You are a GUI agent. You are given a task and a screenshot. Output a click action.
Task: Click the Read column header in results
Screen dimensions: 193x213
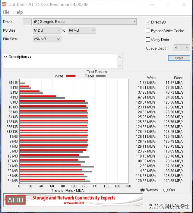pyautogui.click(x=179, y=78)
